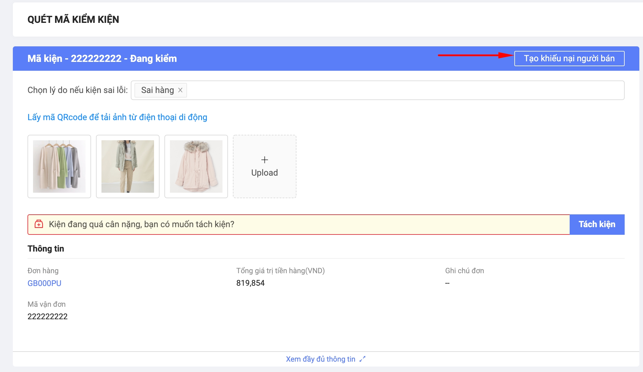Open the green parka model thumbnail
Viewport: 643px width, 372px height.
[128, 166]
